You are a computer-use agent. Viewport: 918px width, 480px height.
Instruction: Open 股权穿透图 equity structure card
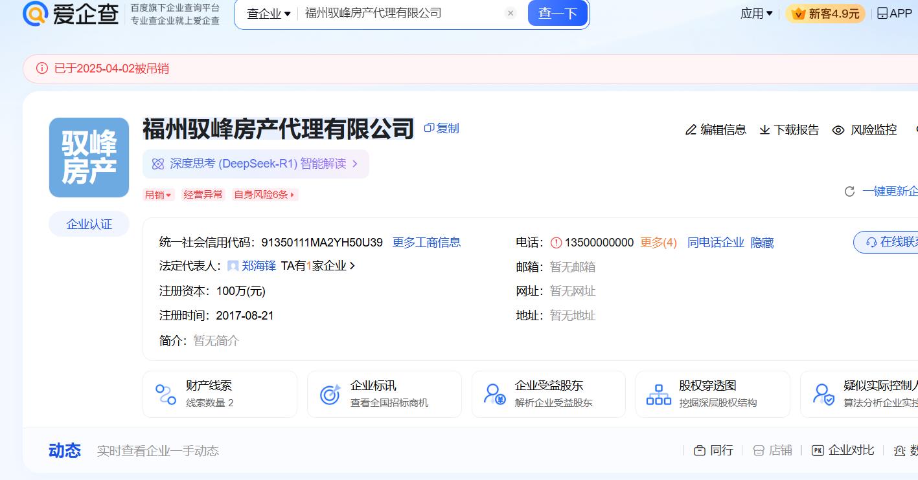pyautogui.click(x=712, y=393)
